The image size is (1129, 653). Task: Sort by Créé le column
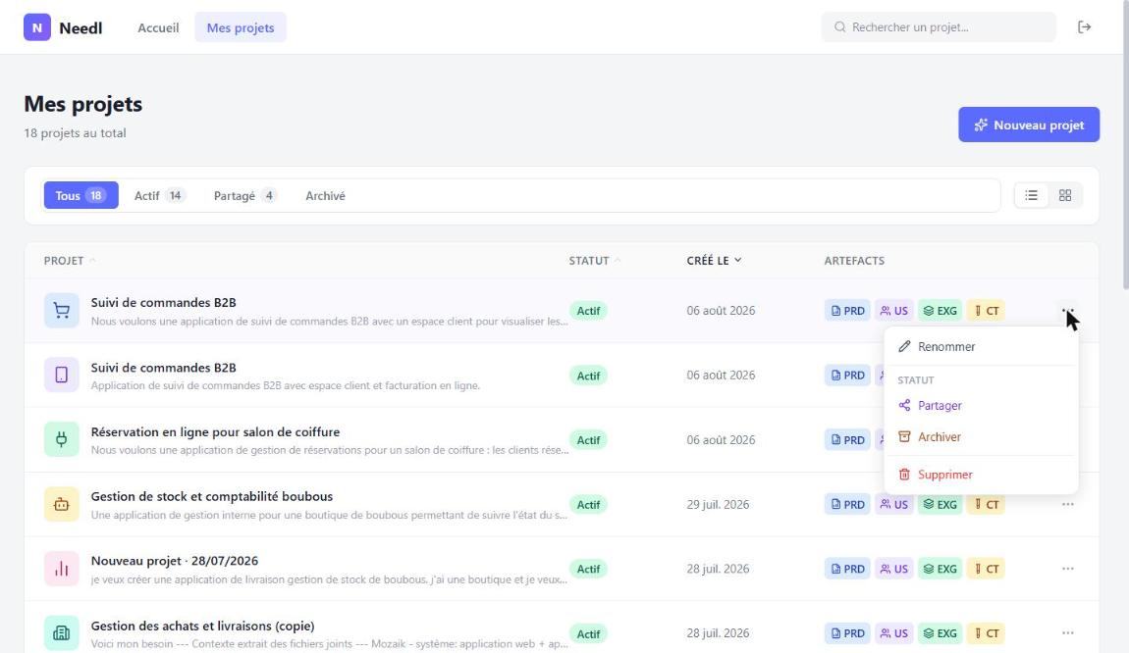[714, 261]
